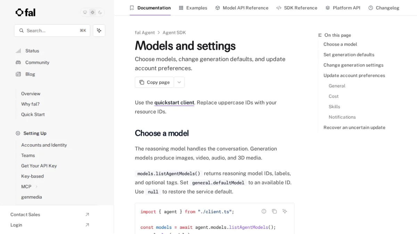Jump to Change generation settings section
The width and height of the screenshot is (417, 234).
353,65
